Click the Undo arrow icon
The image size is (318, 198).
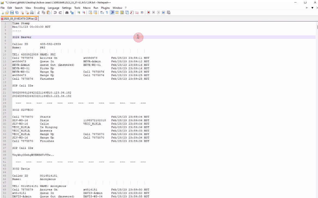tap(55, 12)
